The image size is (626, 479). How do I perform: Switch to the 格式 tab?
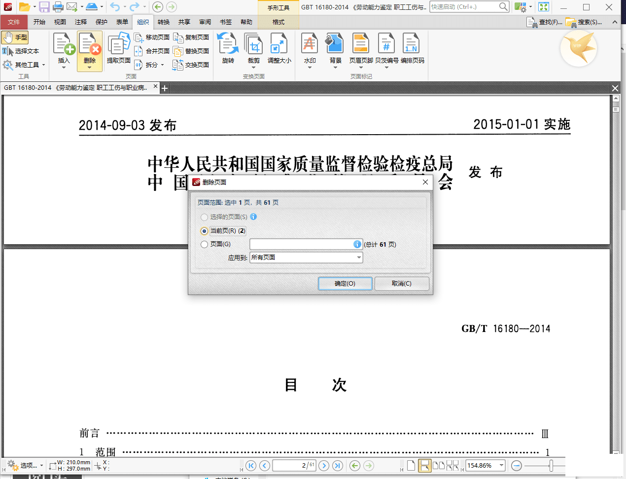coord(278,22)
